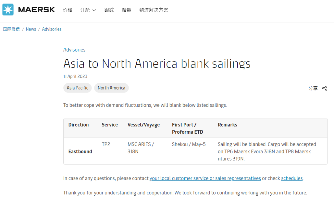Screen dimensions: 334x208
Task: Open local customer service or sales representatives link
Action: pyautogui.click(x=205, y=178)
